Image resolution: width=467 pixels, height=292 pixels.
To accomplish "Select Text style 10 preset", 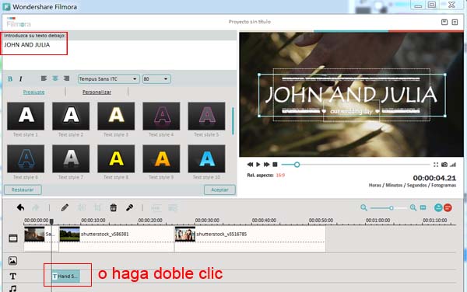I will tap(207, 158).
